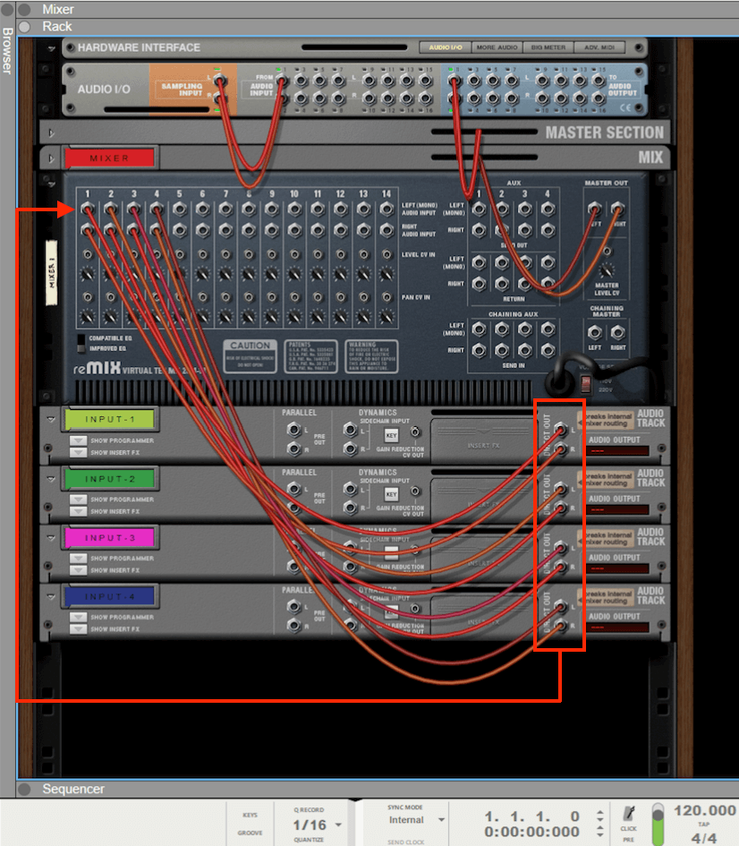Select the AUDIO I/O tab button
739x846 pixels.
(x=446, y=47)
